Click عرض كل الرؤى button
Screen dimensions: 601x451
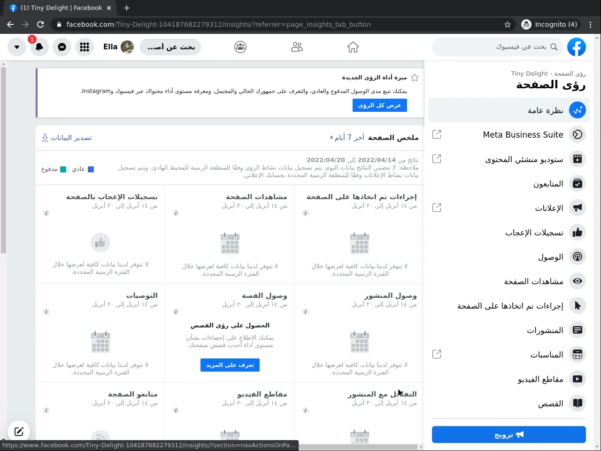(x=379, y=105)
